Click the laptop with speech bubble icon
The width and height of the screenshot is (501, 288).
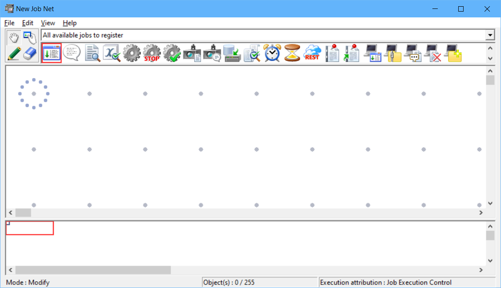tap(412, 53)
